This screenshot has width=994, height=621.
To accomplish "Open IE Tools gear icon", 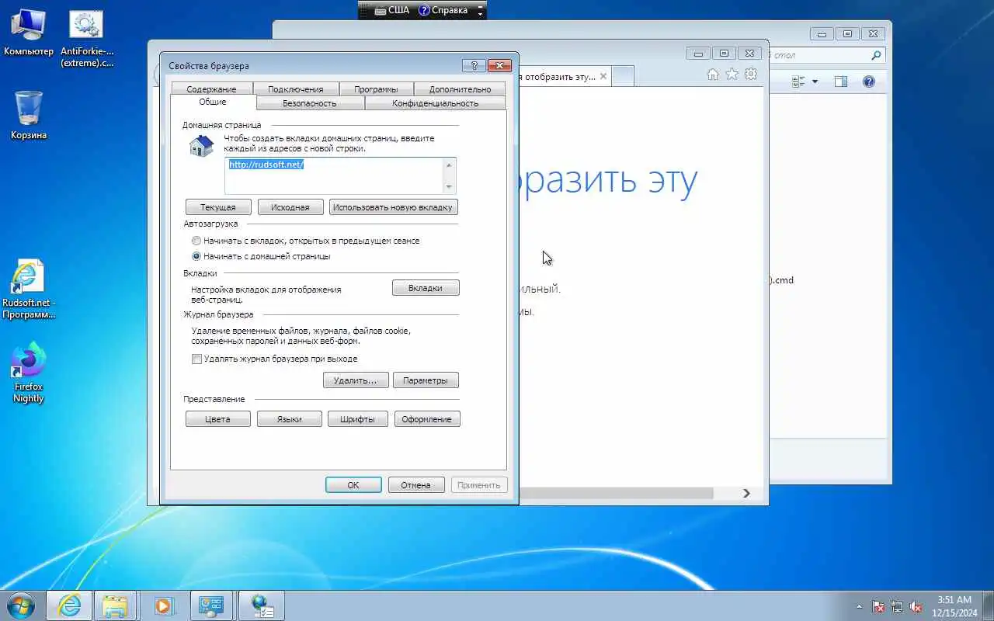I will pos(750,74).
